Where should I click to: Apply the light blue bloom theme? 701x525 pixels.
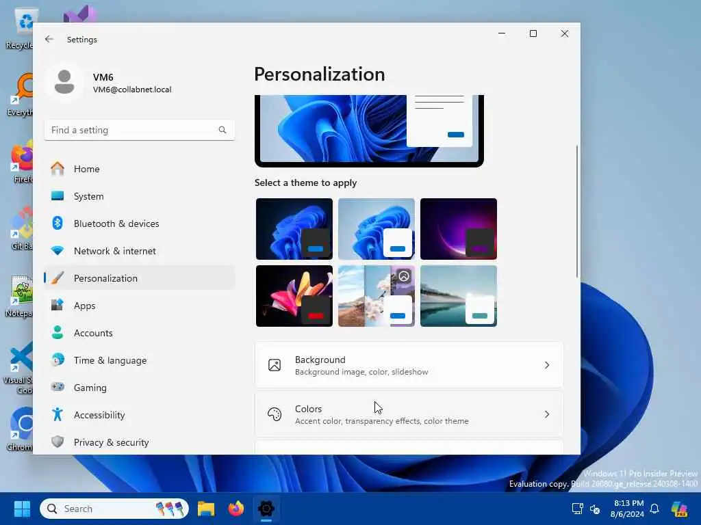pyautogui.click(x=377, y=228)
